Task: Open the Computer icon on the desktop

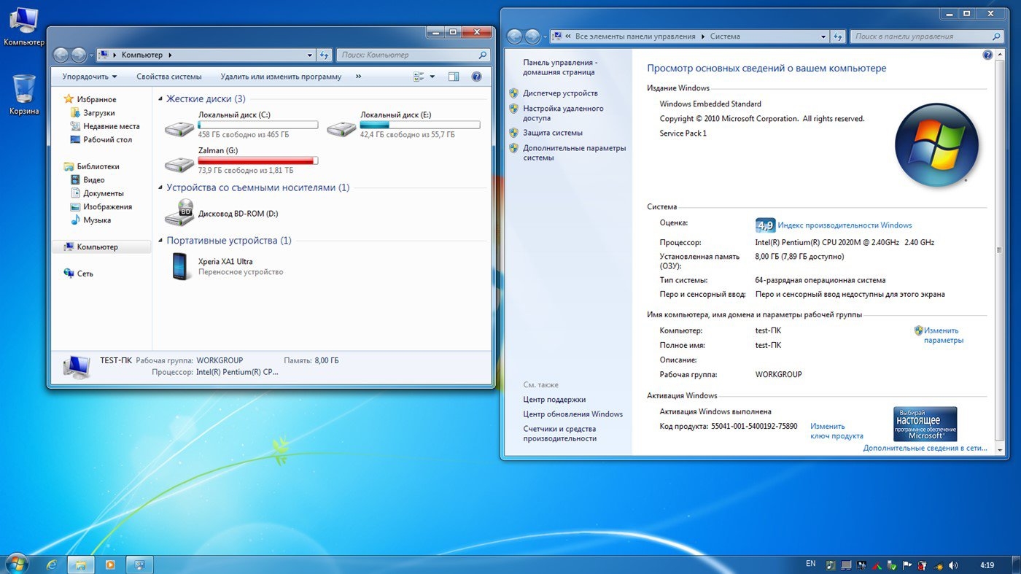Action: point(23,26)
